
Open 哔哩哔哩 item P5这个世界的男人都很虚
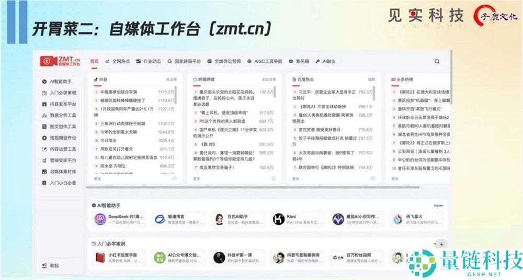222,121
